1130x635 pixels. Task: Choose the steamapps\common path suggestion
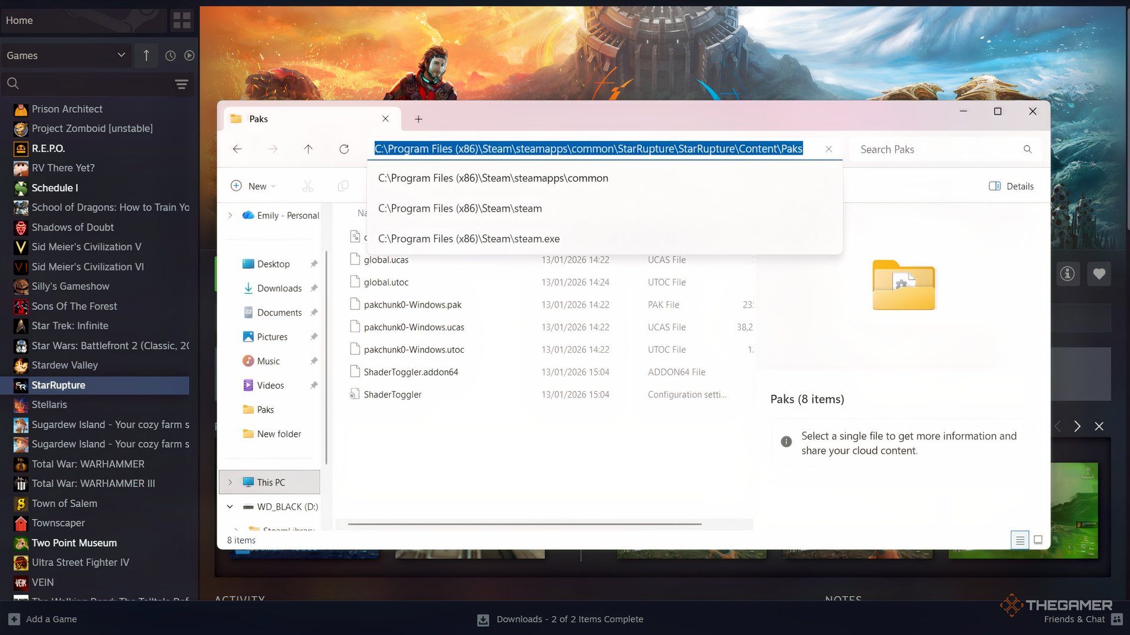coord(493,178)
